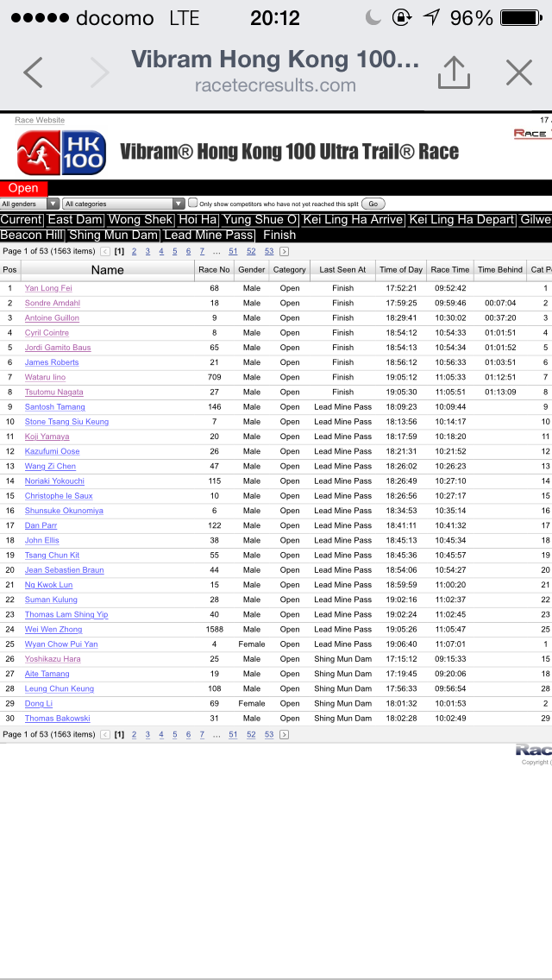The image size is (552, 980).
Task: Close the browser view with X
Action: (x=518, y=72)
